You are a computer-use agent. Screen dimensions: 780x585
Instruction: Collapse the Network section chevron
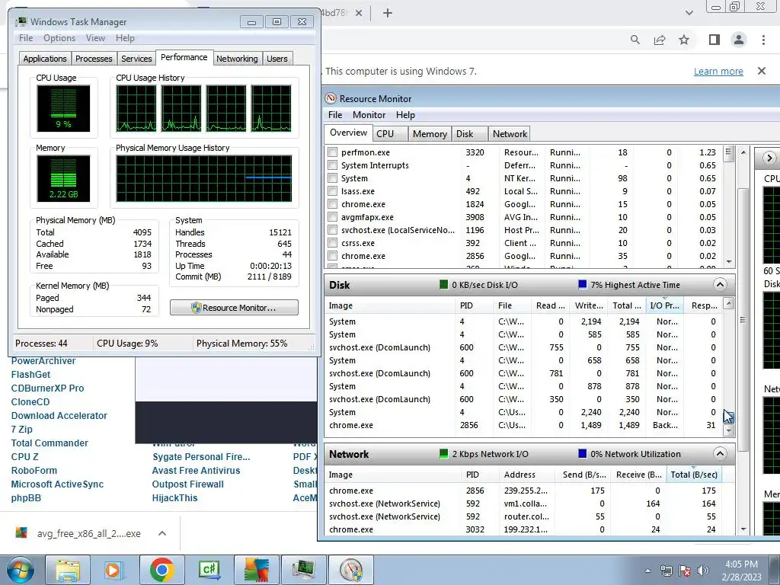point(720,453)
